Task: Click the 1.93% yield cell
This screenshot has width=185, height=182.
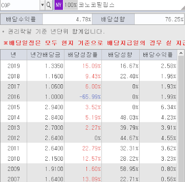Action: (158, 87)
